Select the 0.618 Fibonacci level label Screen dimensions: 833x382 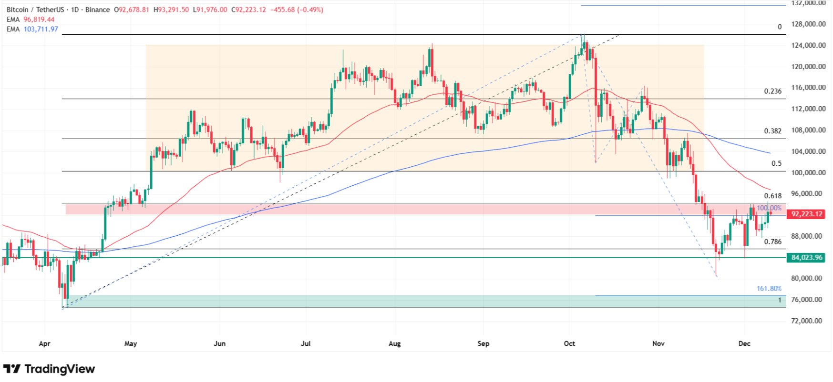click(773, 196)
